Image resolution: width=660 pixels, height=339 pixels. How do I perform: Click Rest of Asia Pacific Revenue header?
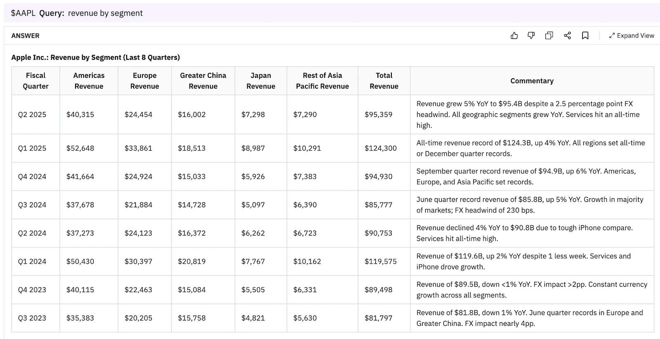point(322,81)
